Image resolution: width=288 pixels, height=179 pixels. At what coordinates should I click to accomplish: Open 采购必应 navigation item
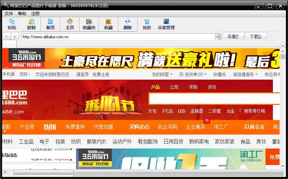click(x=139, y=127)
